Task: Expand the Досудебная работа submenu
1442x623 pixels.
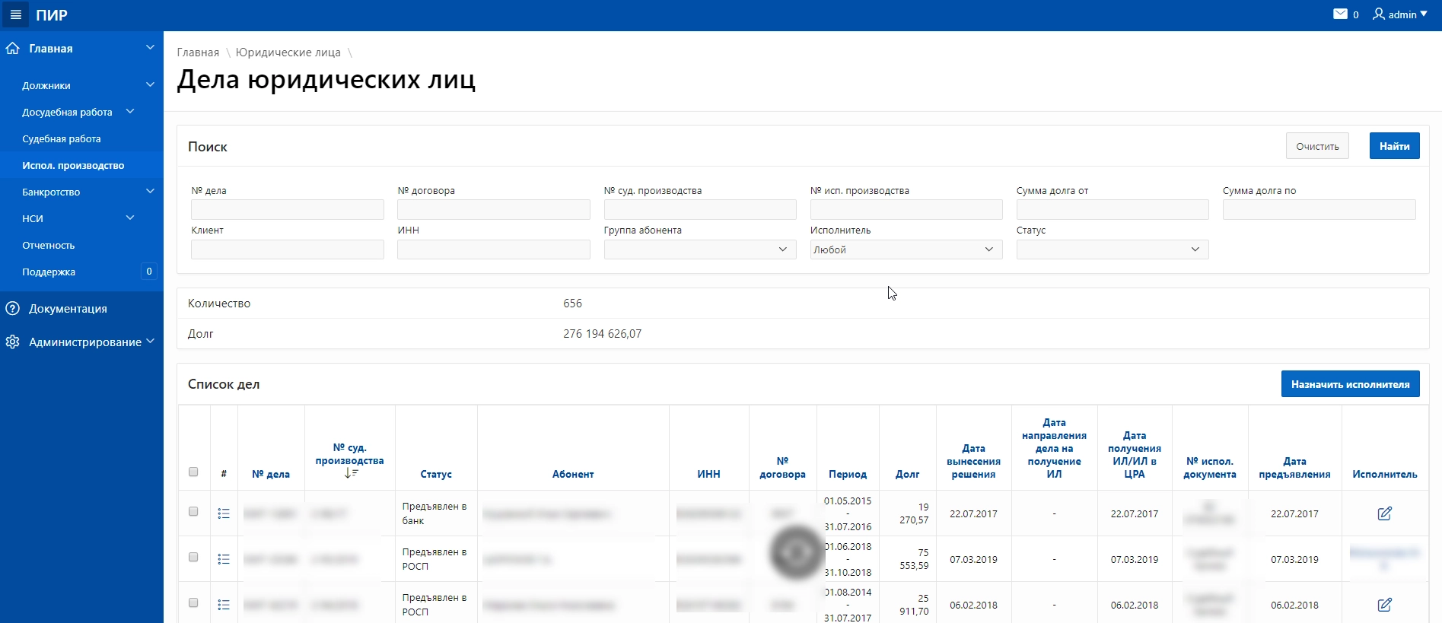Action: (130, 111)
